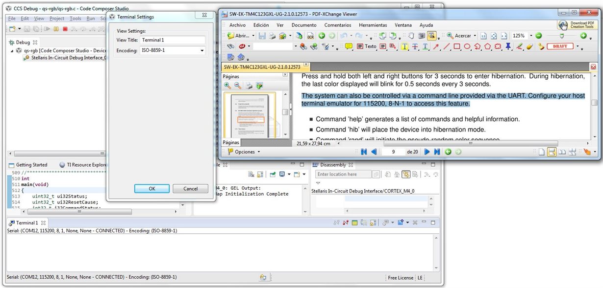Add a sticky note comment
603x288 pixels.
(348, 47)
